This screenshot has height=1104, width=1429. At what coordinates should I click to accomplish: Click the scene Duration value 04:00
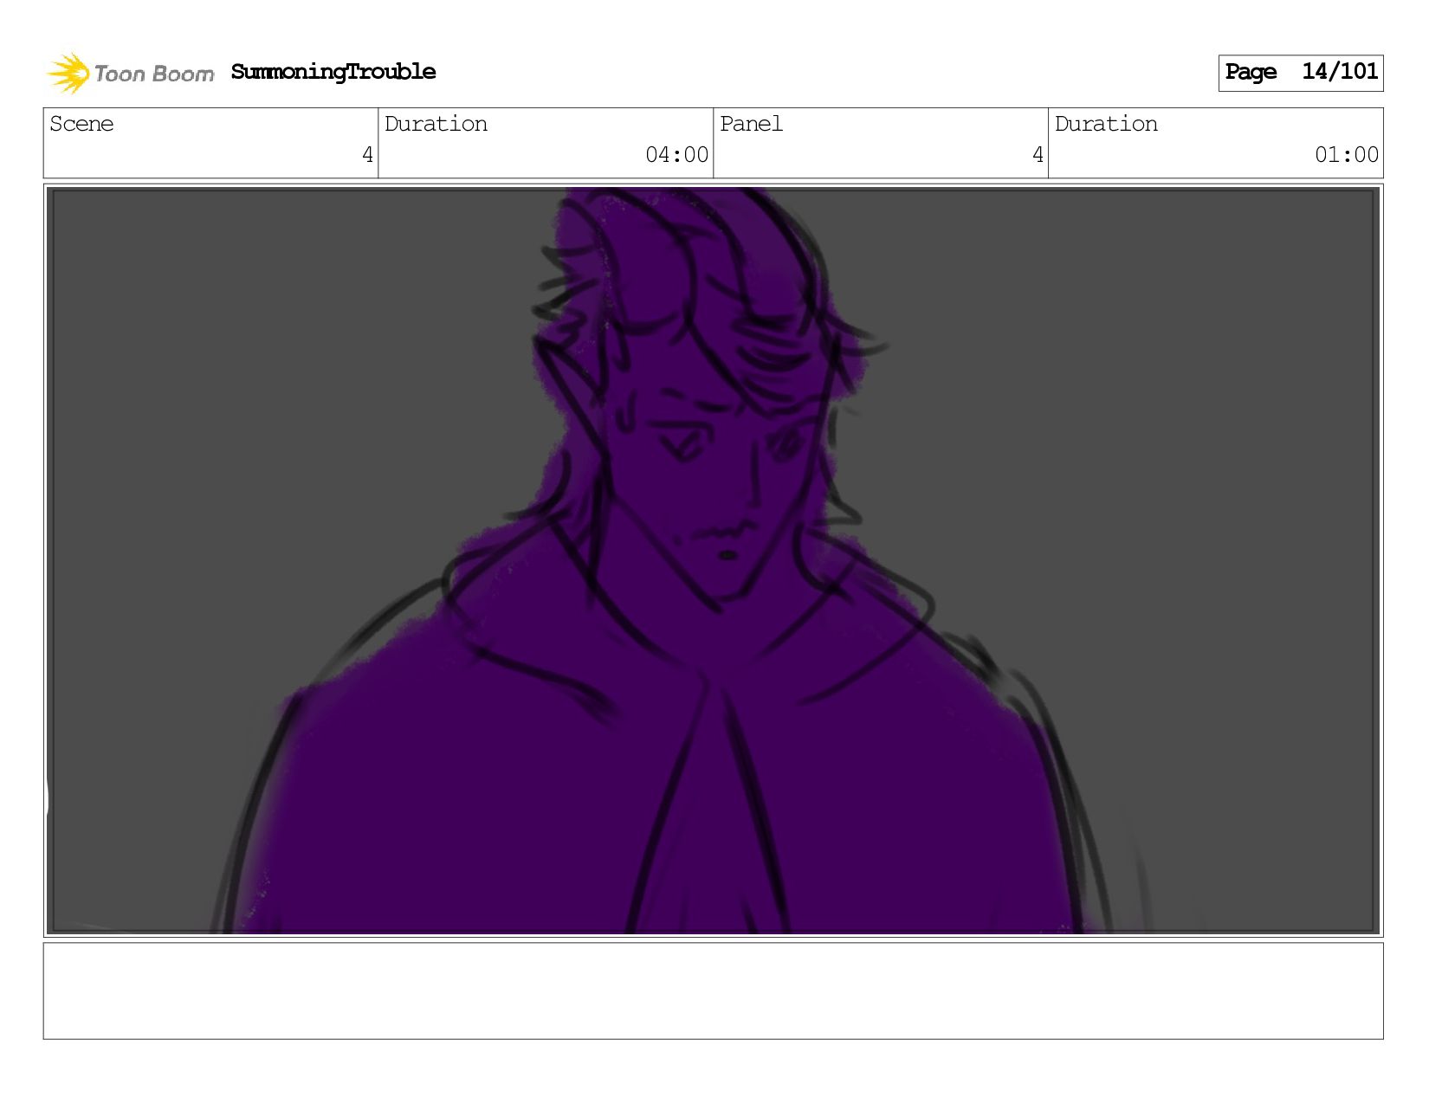click(676, 155)
